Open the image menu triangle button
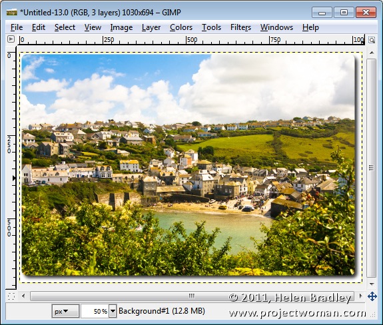 11,39
